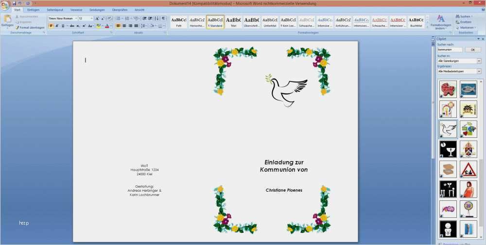Open the Sendungen ribbon tab
Image resolution: width=486 pixels, height=245 pixels.
pos(97,10)
